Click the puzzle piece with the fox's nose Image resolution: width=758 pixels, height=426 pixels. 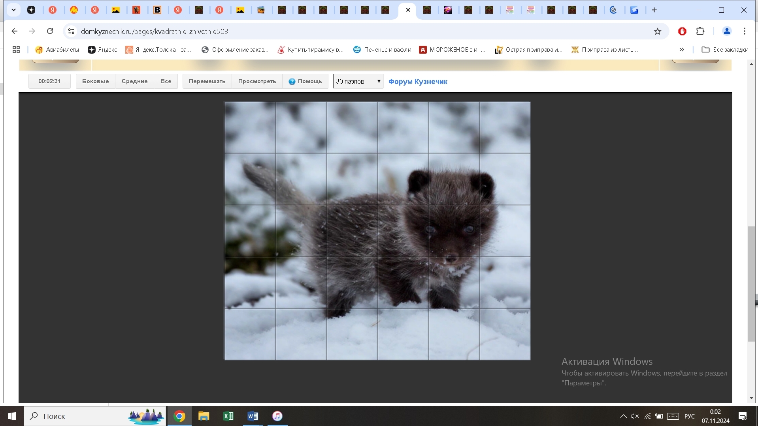[x=454, y=282]
